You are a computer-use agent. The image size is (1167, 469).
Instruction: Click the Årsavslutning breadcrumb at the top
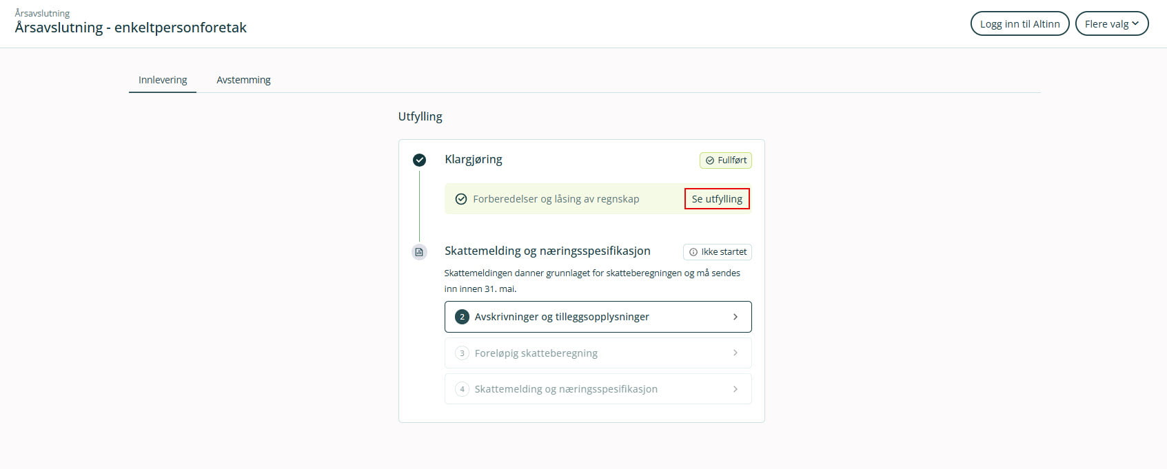42,13
